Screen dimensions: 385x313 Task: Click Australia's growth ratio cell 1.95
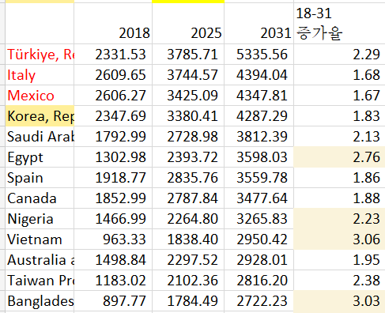coord(339,260)
